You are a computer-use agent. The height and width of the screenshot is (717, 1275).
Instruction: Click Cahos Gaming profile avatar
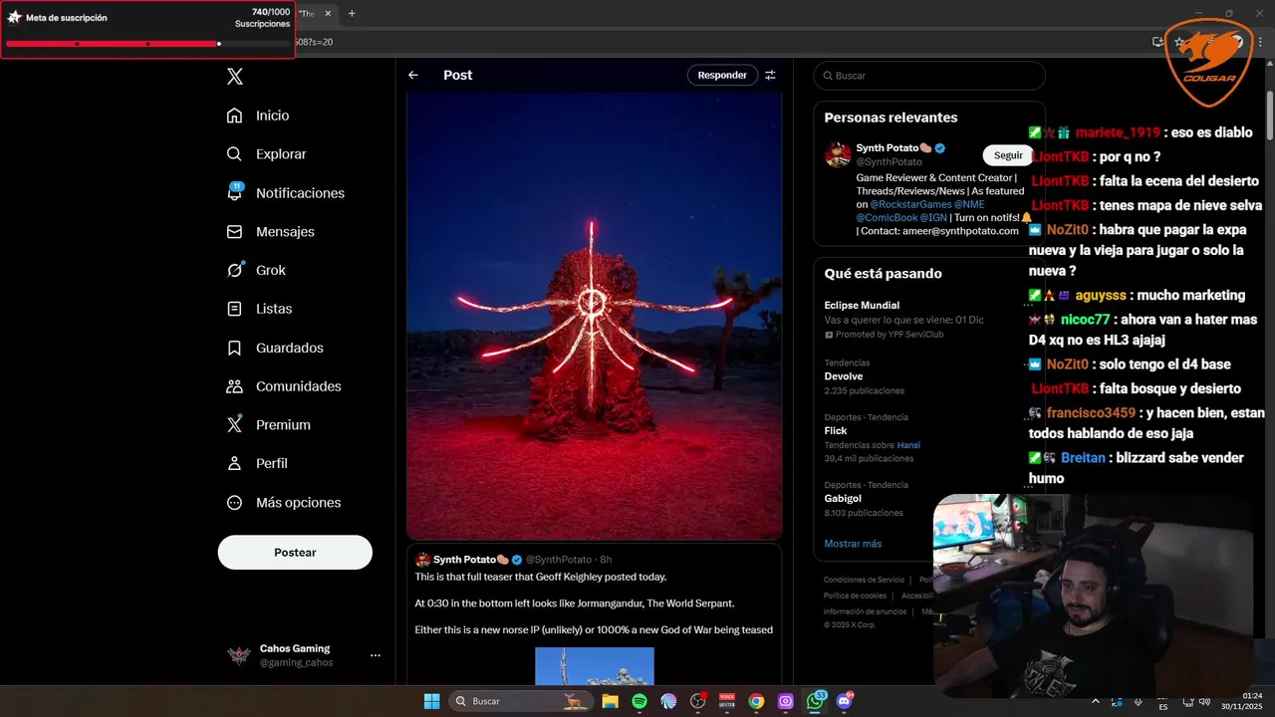click(x=238, y=655)
